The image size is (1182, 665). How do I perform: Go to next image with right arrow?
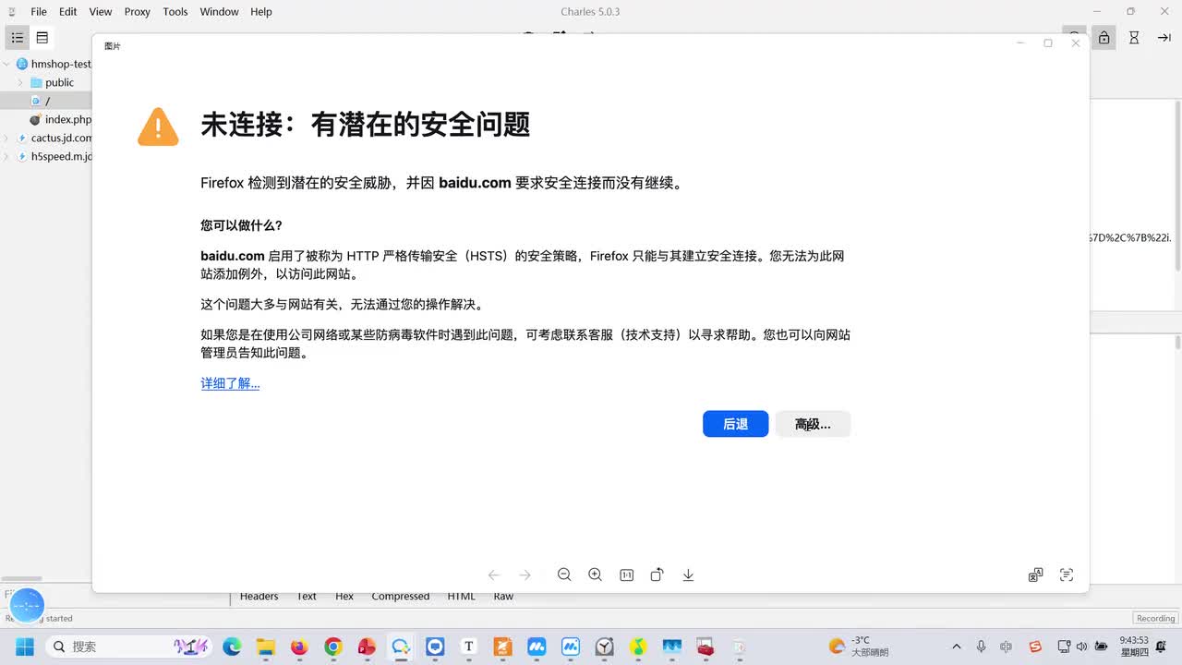point(525,574)
